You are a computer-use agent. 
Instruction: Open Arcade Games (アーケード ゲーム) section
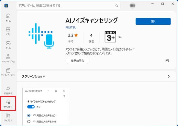8,58
